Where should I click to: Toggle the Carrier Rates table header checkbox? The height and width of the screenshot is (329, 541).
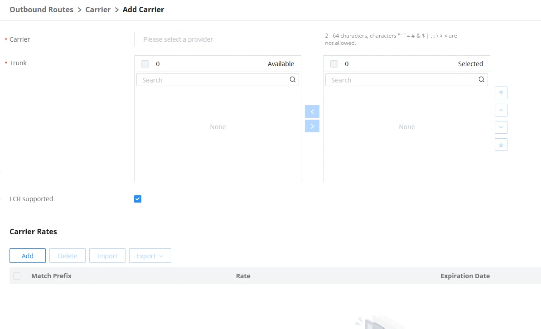click(17, 276)
